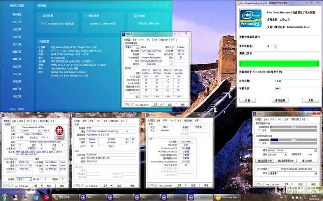Open 工具 dropdown arrow in CPU-Z processor window

(x=41, y=186)
